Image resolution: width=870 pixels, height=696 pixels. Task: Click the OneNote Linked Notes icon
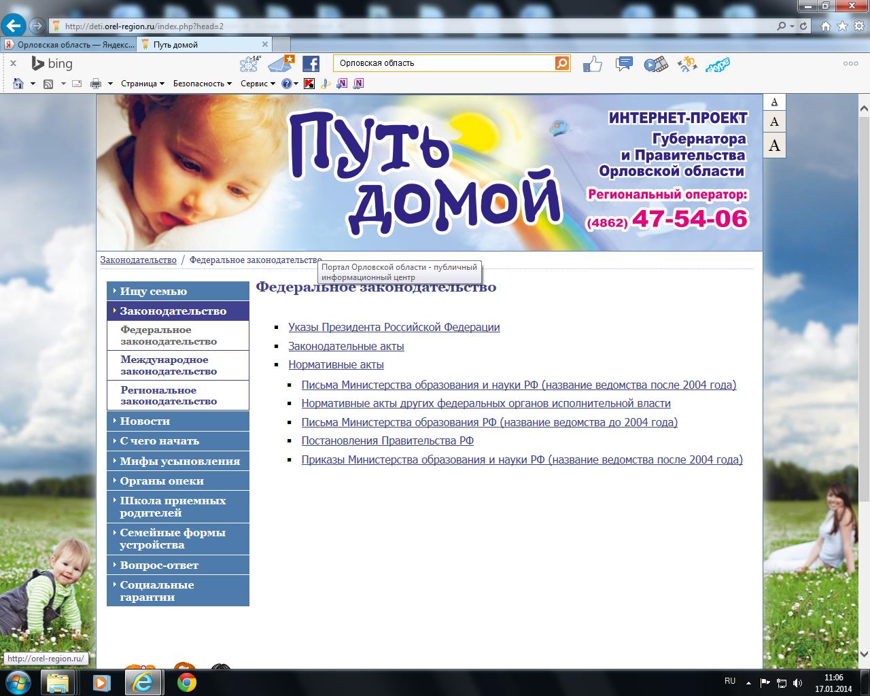click(358, 84)
